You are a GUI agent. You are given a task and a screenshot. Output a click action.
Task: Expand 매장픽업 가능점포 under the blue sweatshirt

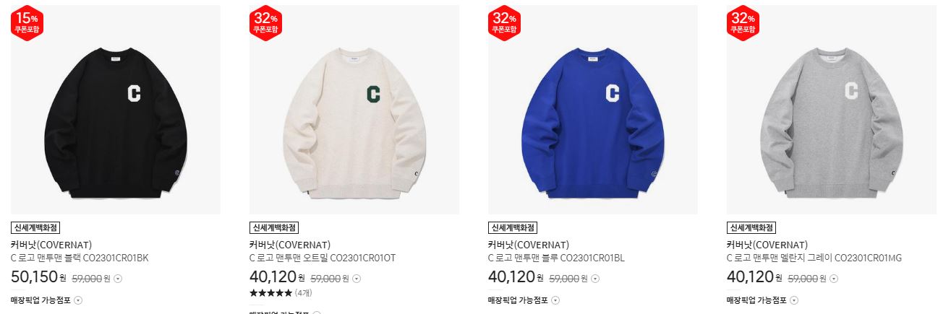(524, 300)
